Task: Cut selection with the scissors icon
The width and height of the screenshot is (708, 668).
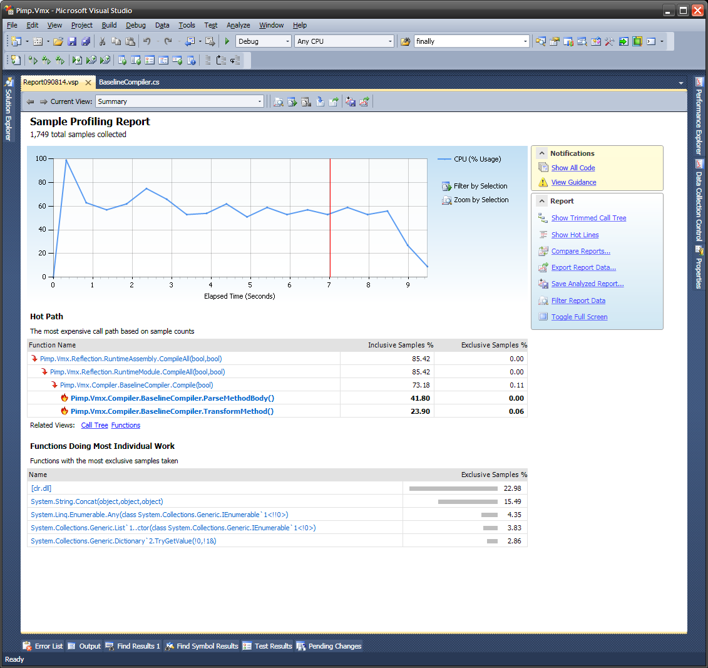Action: tap(103, 41)
